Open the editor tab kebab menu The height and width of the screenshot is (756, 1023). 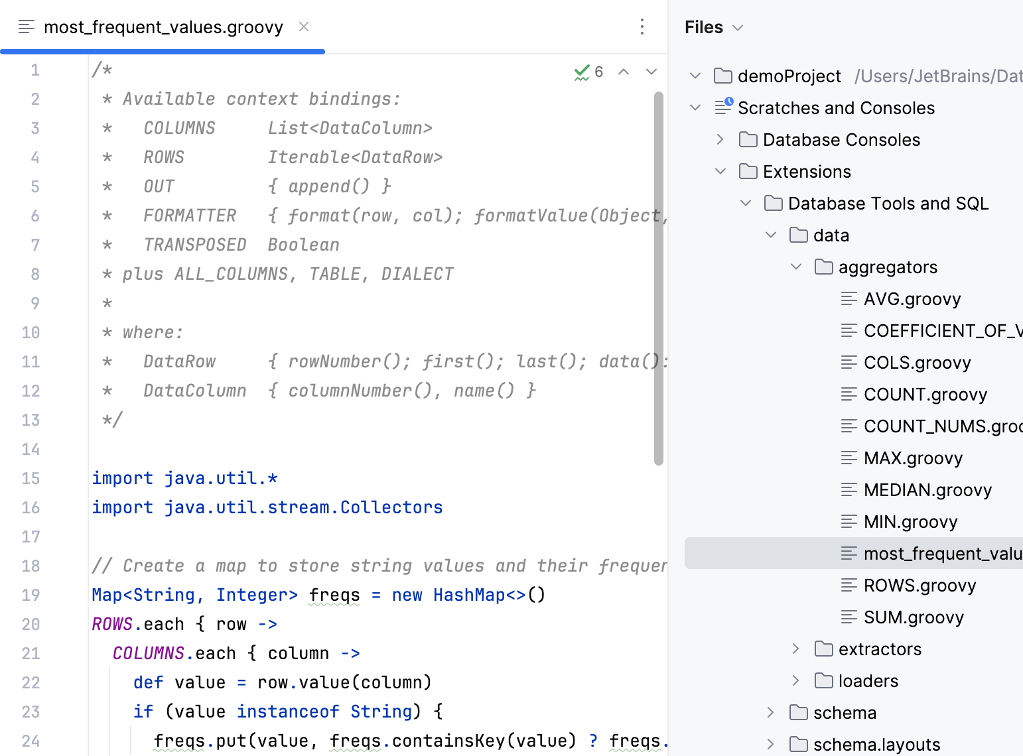tap(642, 27)
